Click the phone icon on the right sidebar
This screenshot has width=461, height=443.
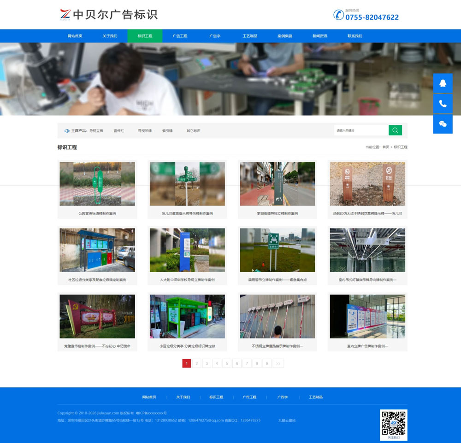(x=443, y=104)
